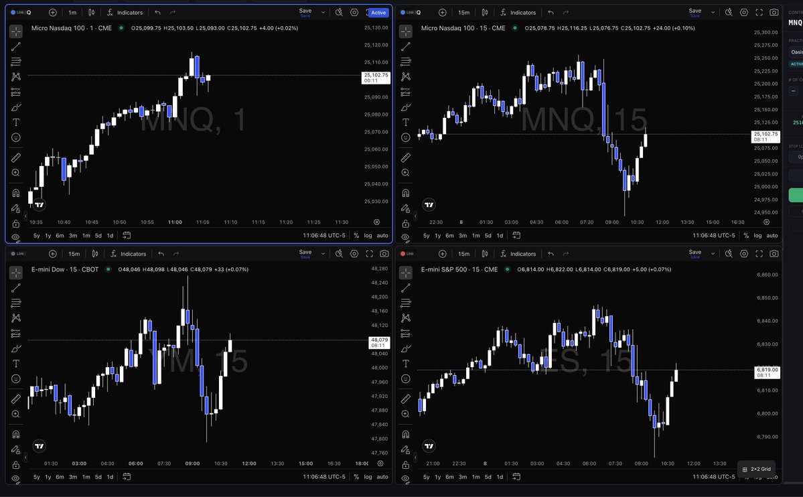Switch the date range to 1d

[x=111, y=236]
